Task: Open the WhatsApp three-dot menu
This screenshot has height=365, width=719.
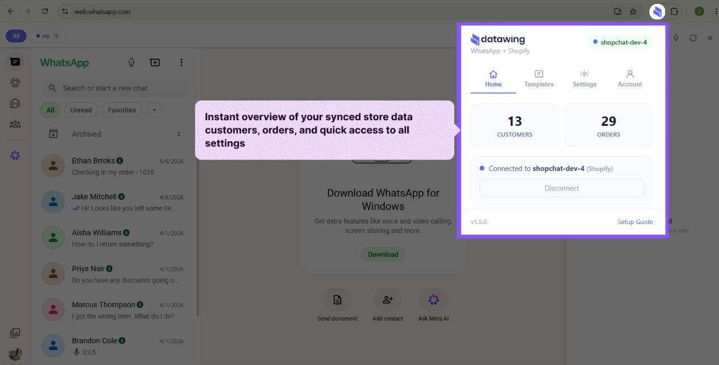Action: pos(181,62)
